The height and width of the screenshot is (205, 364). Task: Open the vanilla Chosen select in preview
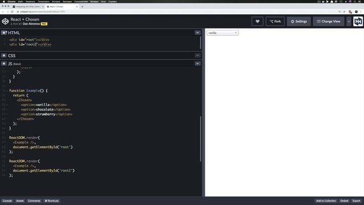(222, 33)
